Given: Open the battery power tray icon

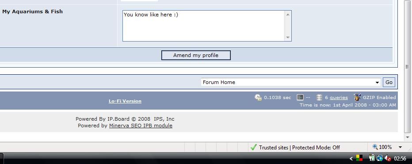Looking at the screenshot, I should pyautogui.click(x=371, y=158).
